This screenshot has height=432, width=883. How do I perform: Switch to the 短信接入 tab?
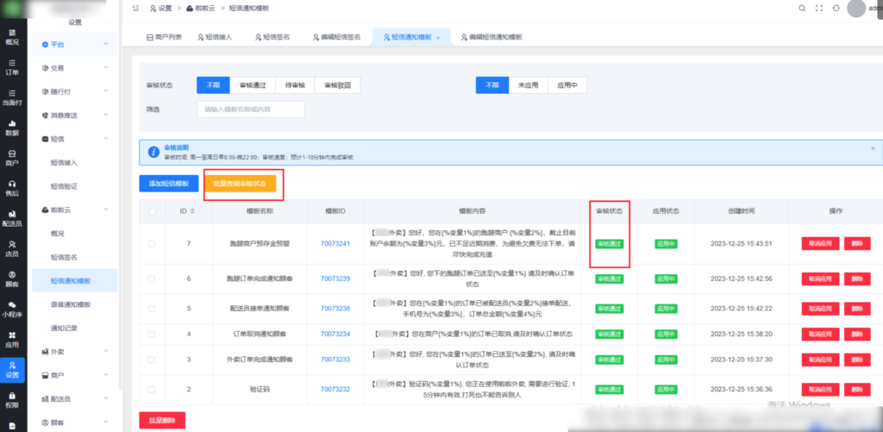point(215,37)
